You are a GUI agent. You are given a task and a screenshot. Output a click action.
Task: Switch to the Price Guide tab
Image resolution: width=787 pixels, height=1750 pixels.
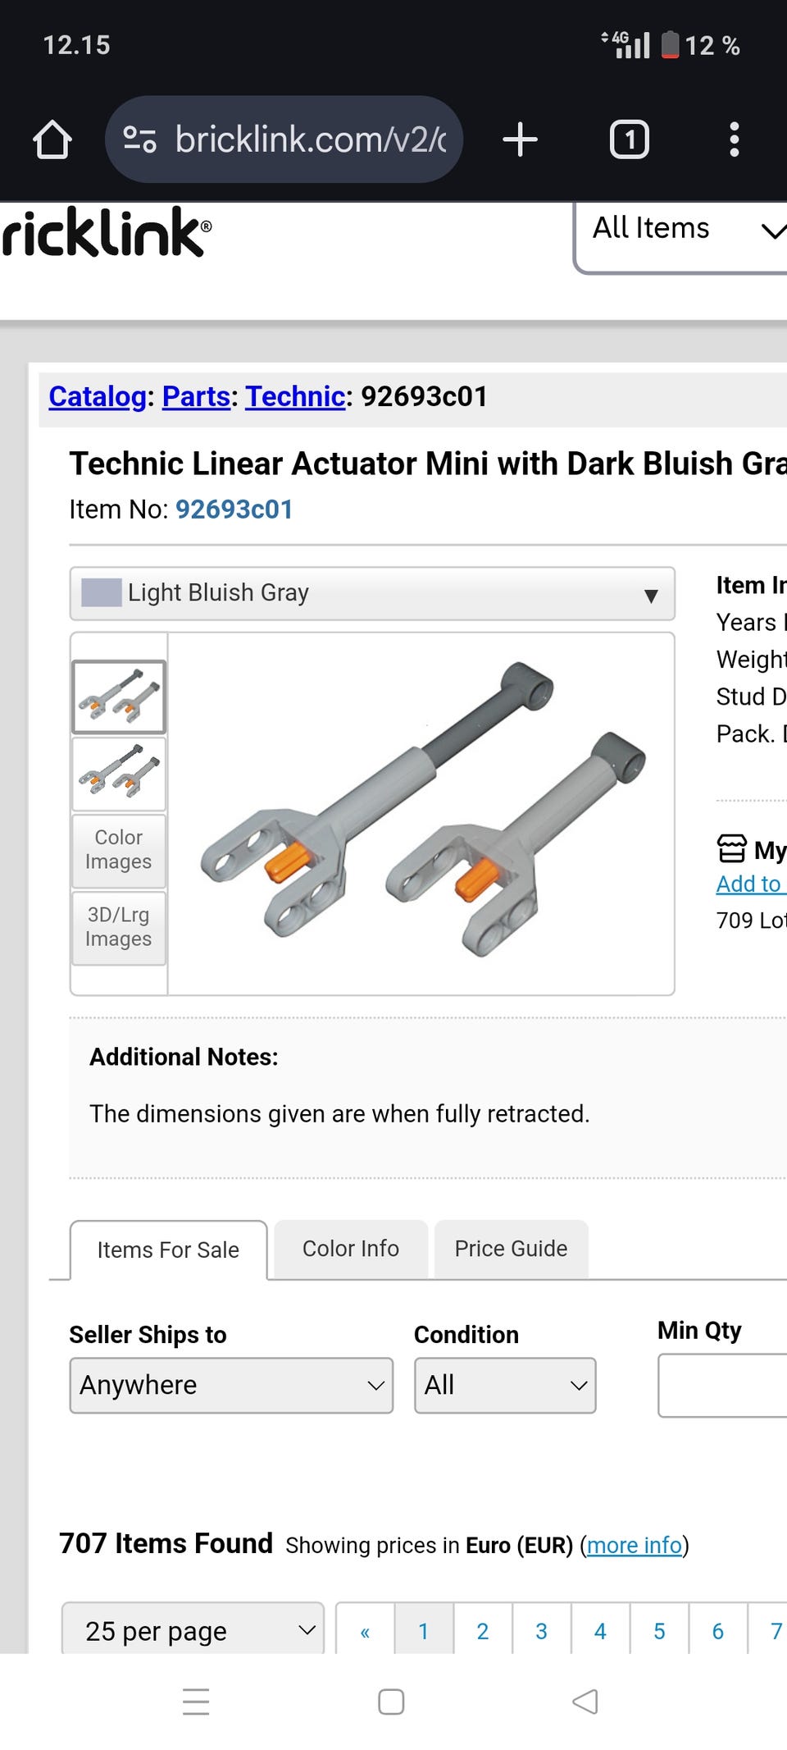(511, 1249)
